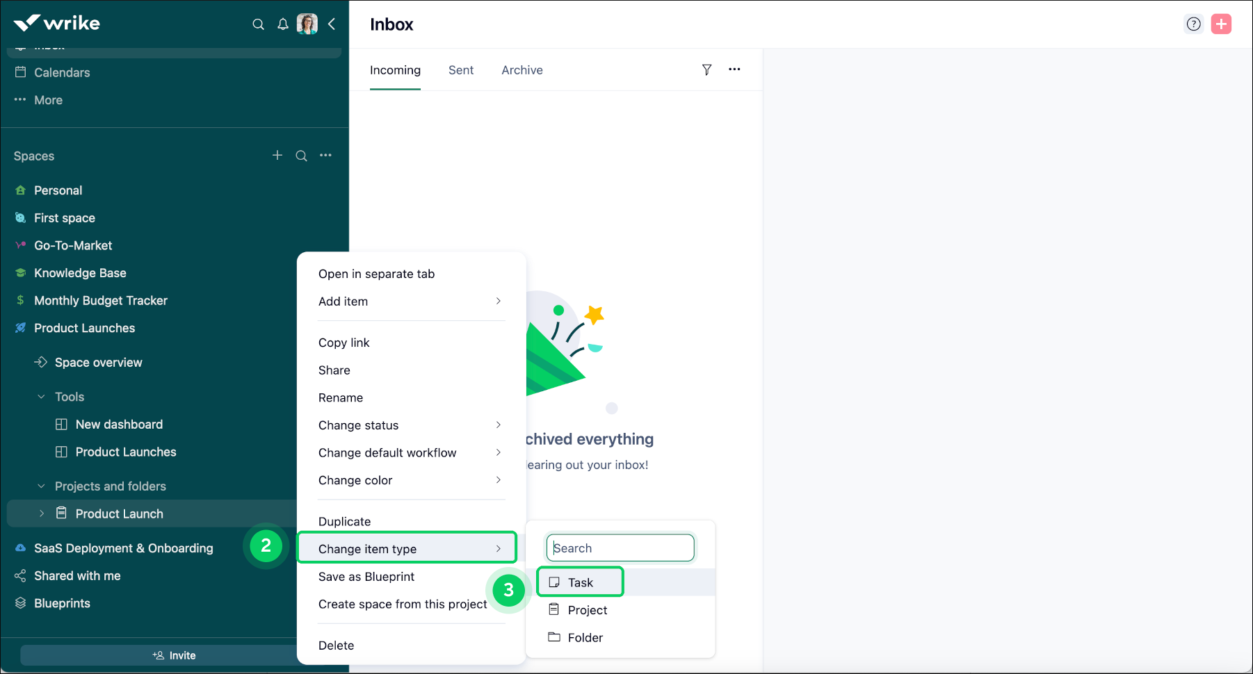Viewport: 1253px width, 674px height.
Task: Search spaces using the magnifier icon
Action: 301,156
